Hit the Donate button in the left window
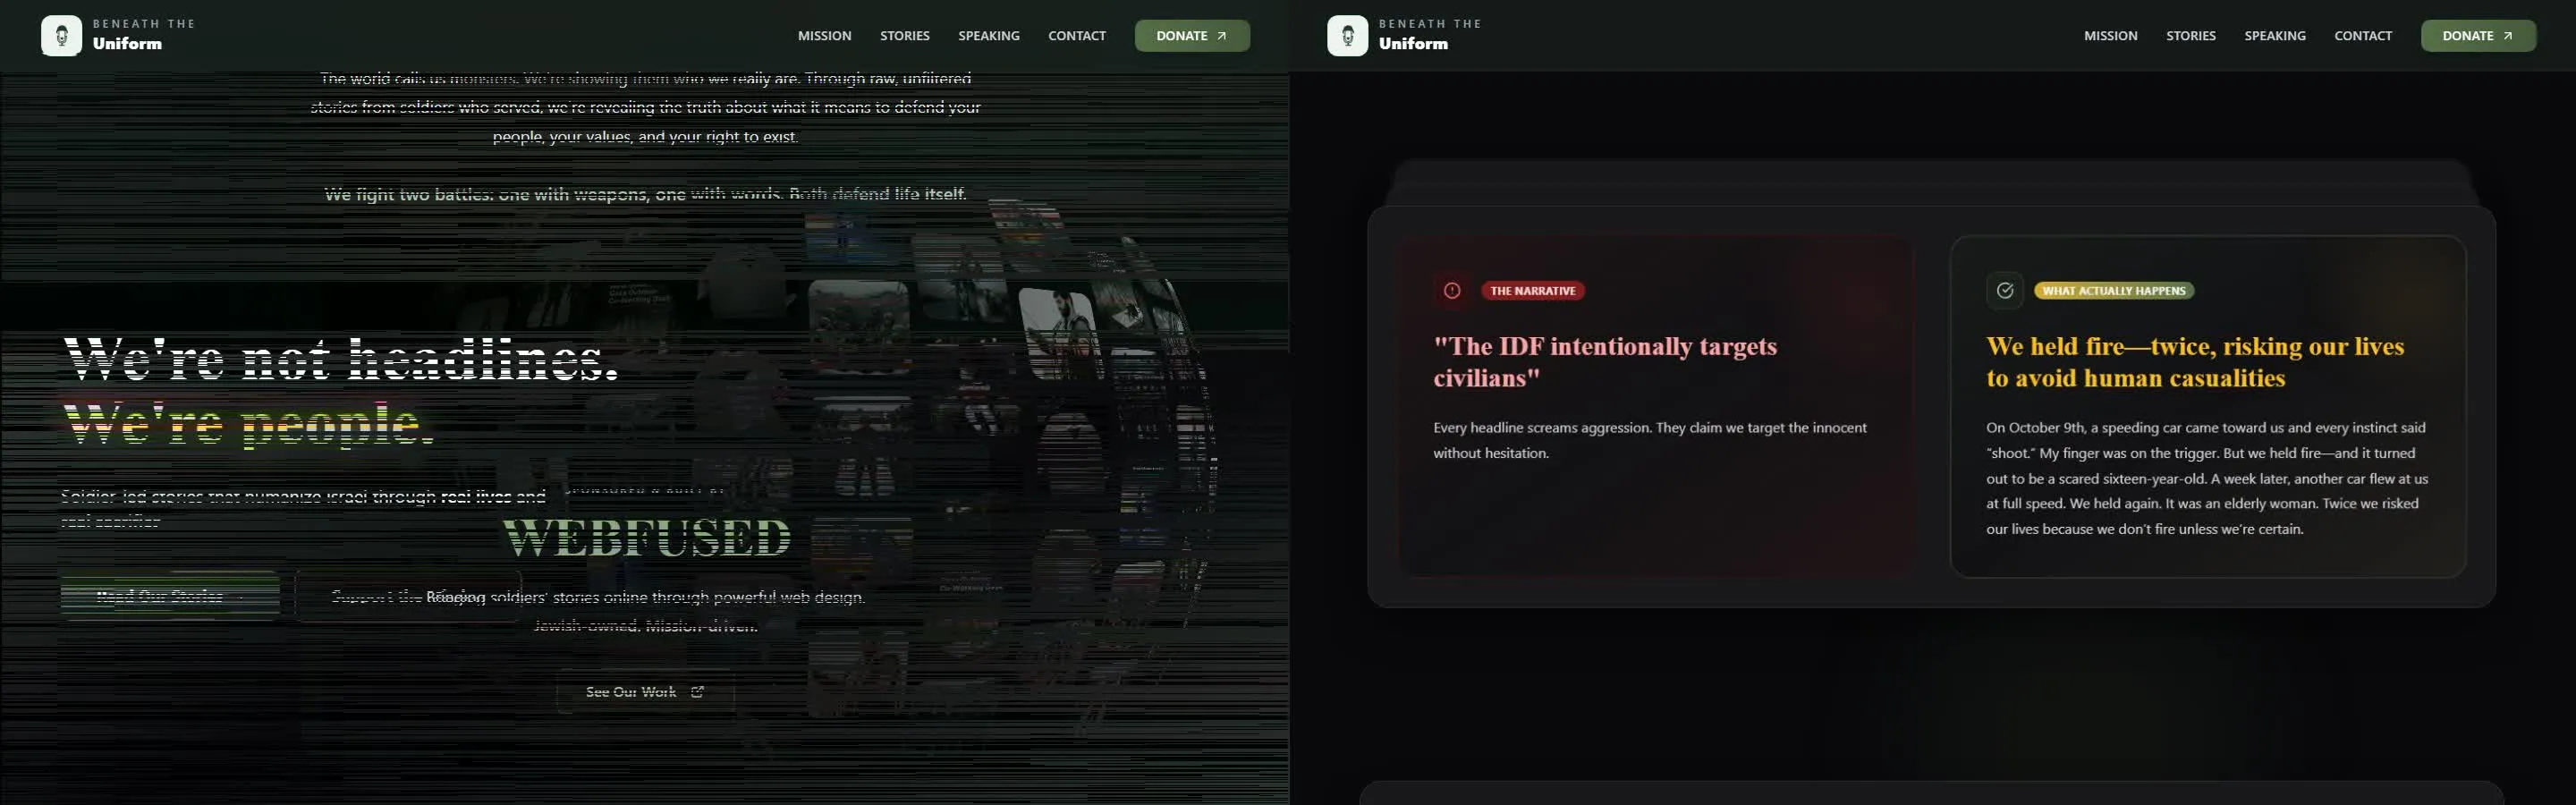This screenshot has width=2576, height=805. [x=1191, y=36]
